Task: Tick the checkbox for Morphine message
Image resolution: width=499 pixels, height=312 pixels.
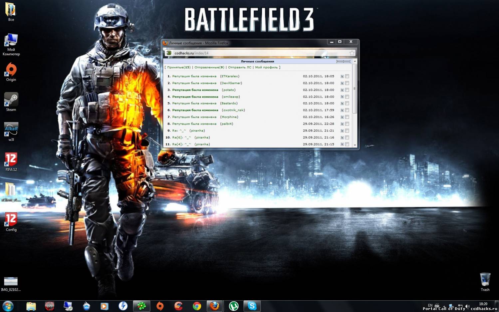Action: [347, 117]
